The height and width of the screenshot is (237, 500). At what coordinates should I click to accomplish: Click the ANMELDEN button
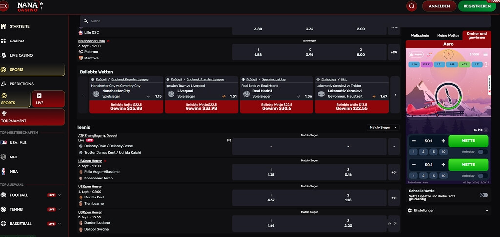pos(439,6)
